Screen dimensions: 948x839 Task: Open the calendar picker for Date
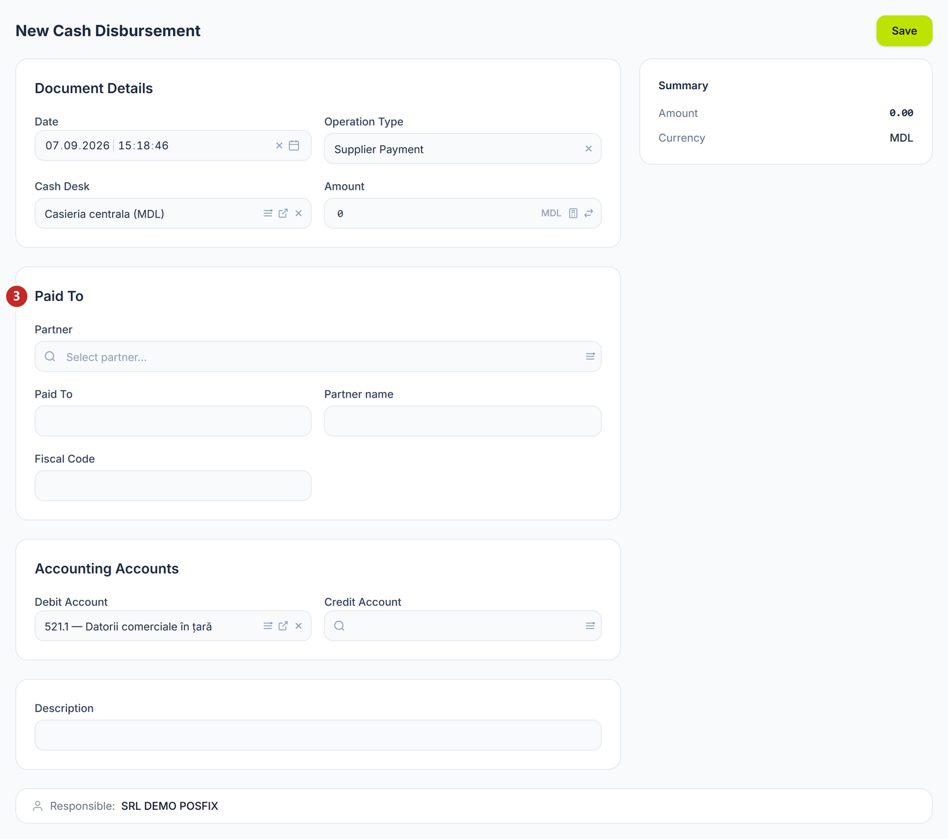[x=294, y=145]
